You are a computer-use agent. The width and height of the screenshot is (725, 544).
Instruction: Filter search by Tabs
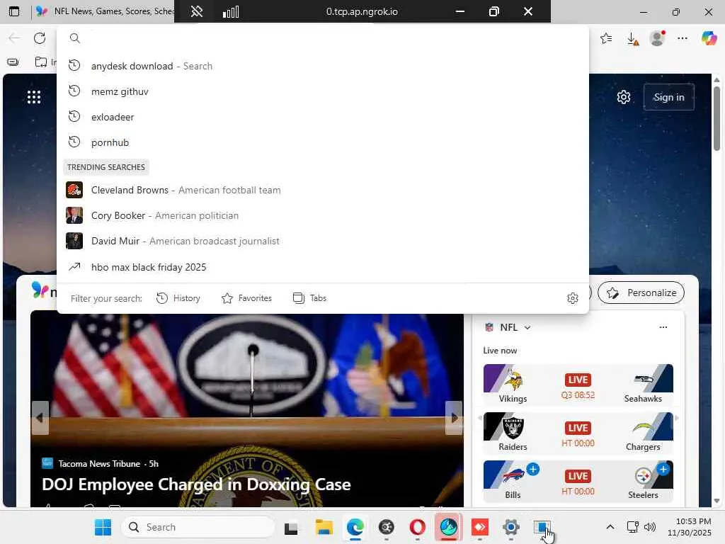[x=310, y=298]
